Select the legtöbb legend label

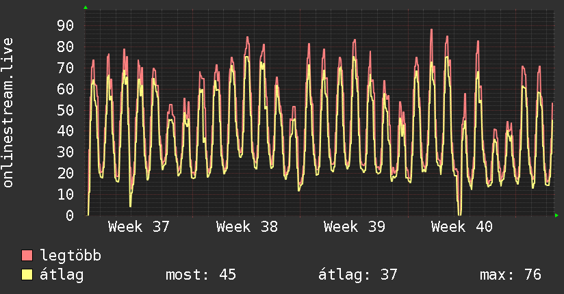click(x=70, y=255)
